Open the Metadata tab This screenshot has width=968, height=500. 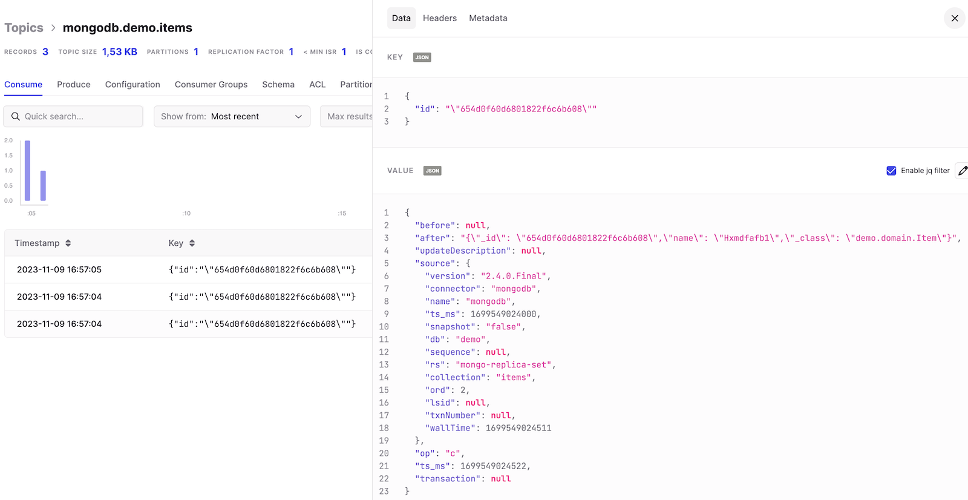pos(488,18)
